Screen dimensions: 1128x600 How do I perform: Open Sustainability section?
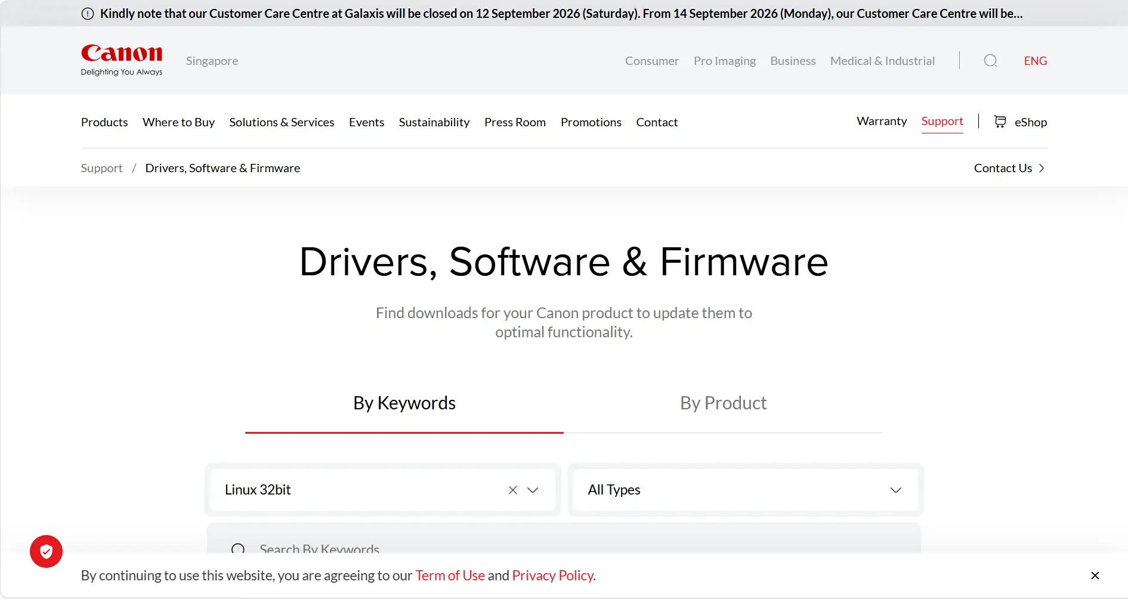pos(434,122)
